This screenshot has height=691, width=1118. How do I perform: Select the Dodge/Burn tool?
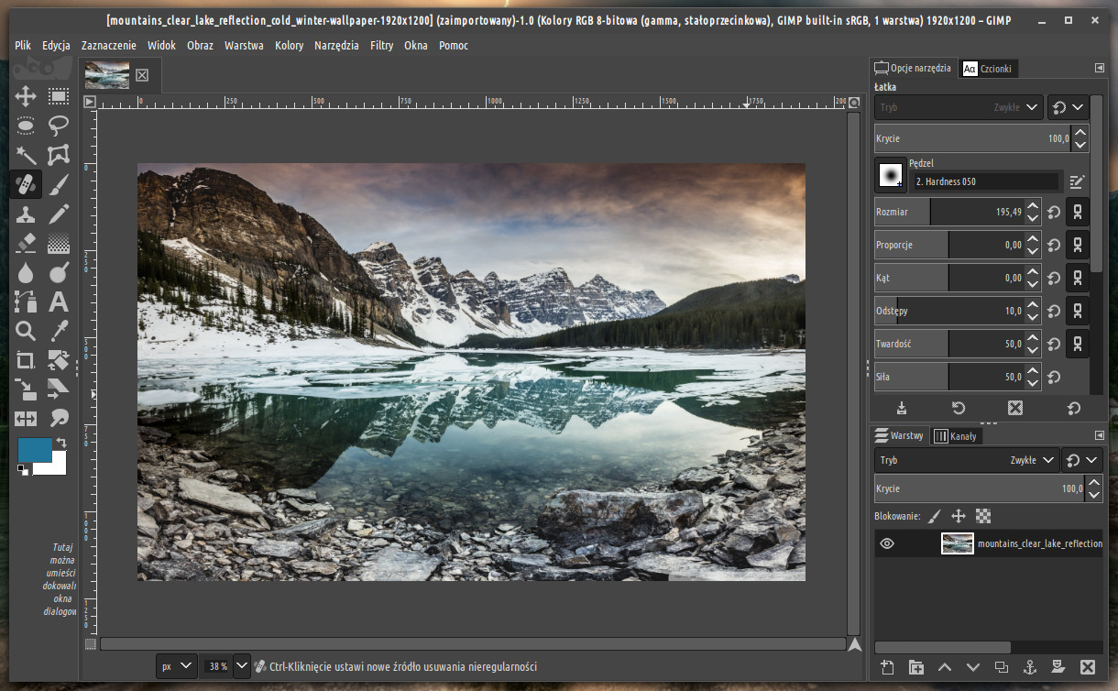59,272
